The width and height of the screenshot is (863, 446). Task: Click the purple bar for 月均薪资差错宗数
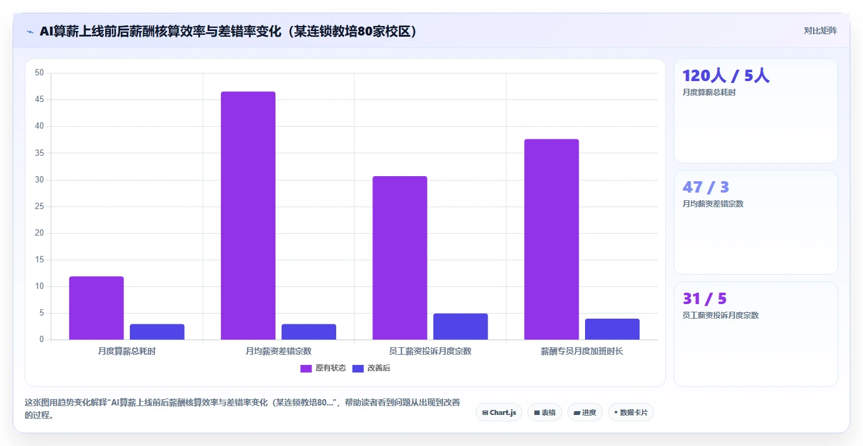pyautogui.click(x=248, y=215)
